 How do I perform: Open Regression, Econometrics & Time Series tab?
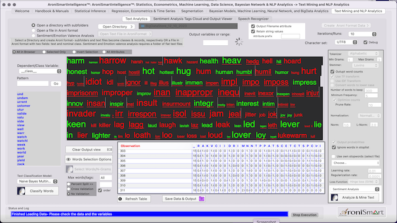click(143, 11)
